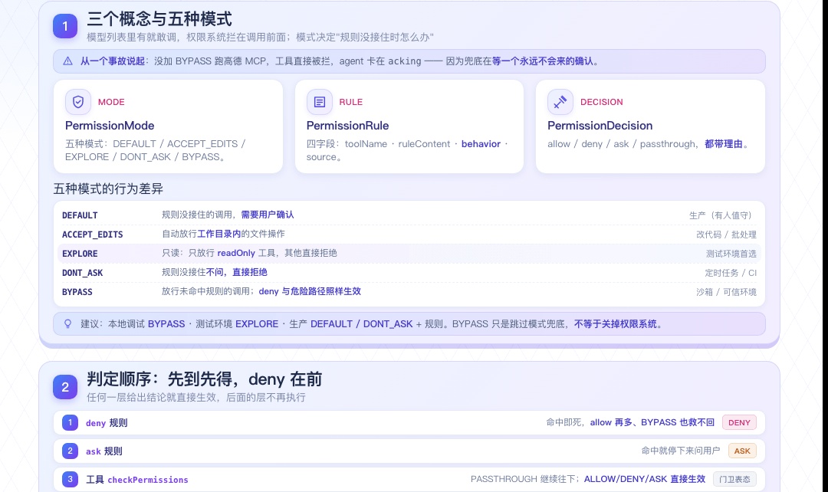Click the 判定顺序：先到先得，deny 在前 heading
Image resolution: width=828 pixels, height=492 pixels.
(x=205, y=379)
